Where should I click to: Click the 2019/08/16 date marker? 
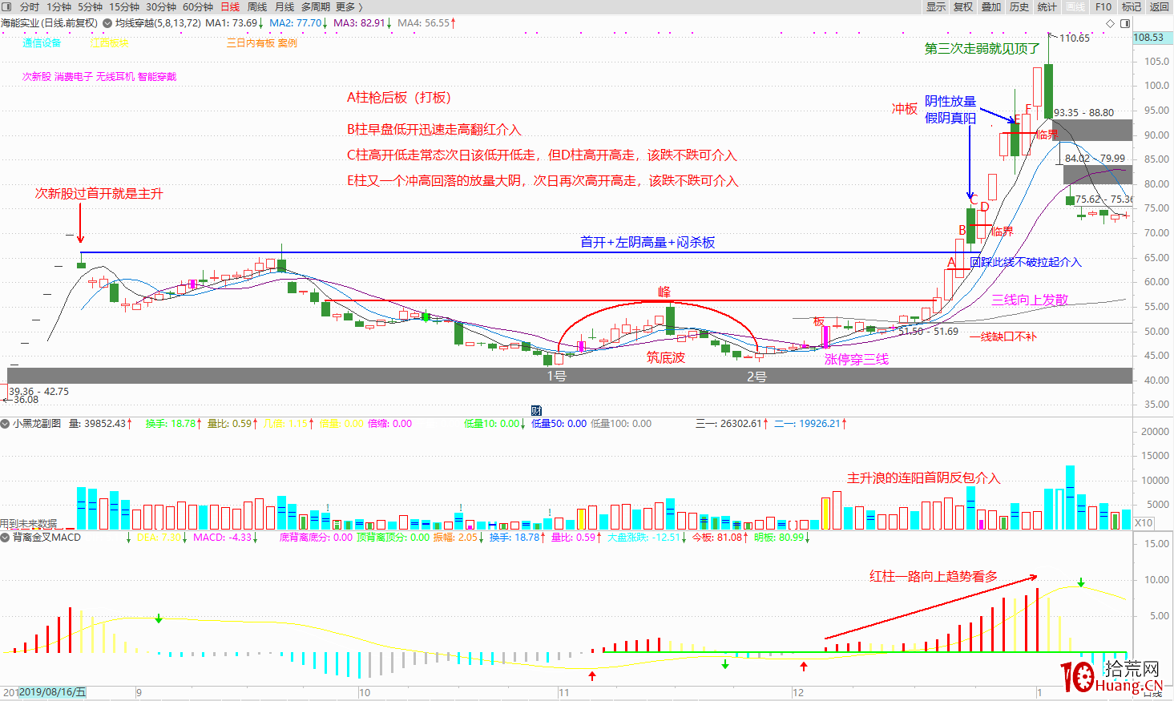(x=52, y=692)
